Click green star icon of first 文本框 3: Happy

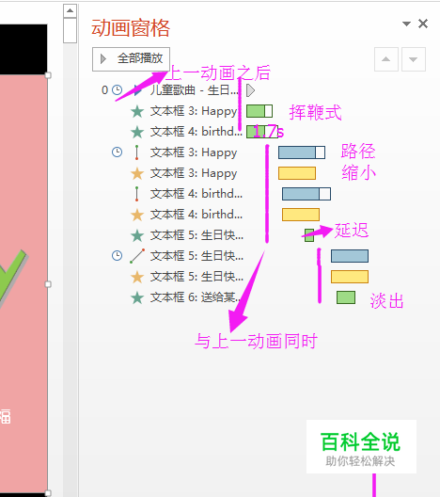tap(137, 112)
